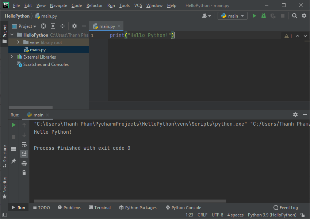
Task: Open the main run configuration dropdown
Action: click(233, 16)
